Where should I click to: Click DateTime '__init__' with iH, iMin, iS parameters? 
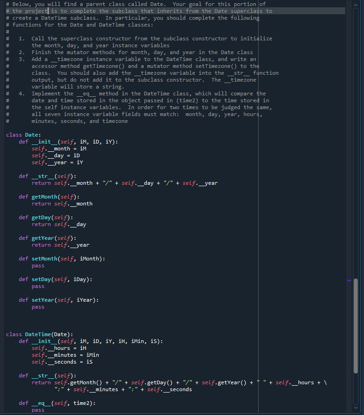[x=91, y=342]
